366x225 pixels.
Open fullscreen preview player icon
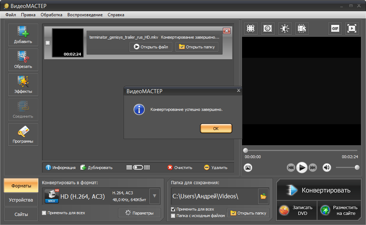coord(352,29)
